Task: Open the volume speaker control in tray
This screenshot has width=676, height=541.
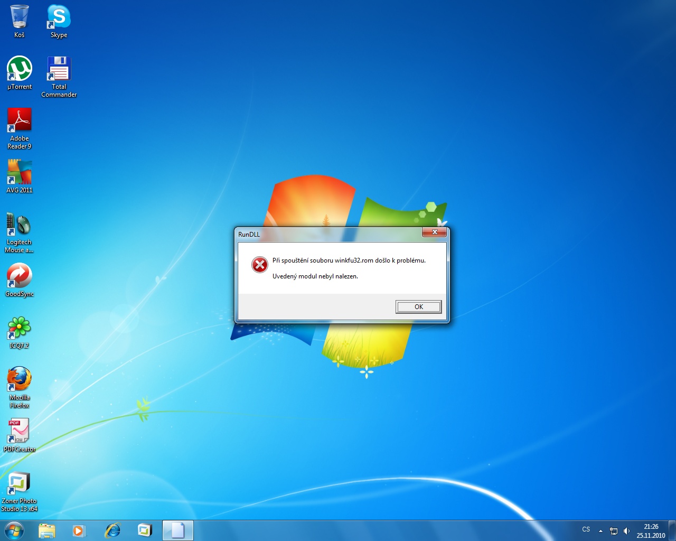Action: (x=626, y=531)
